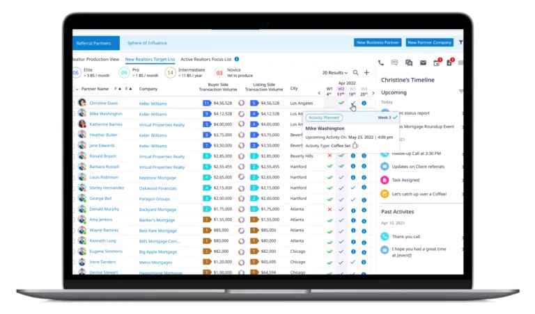Open the Paragon Groups company link
Image resolution: width=535 pixels, height=314 pixels.
[x=154, y=199]
